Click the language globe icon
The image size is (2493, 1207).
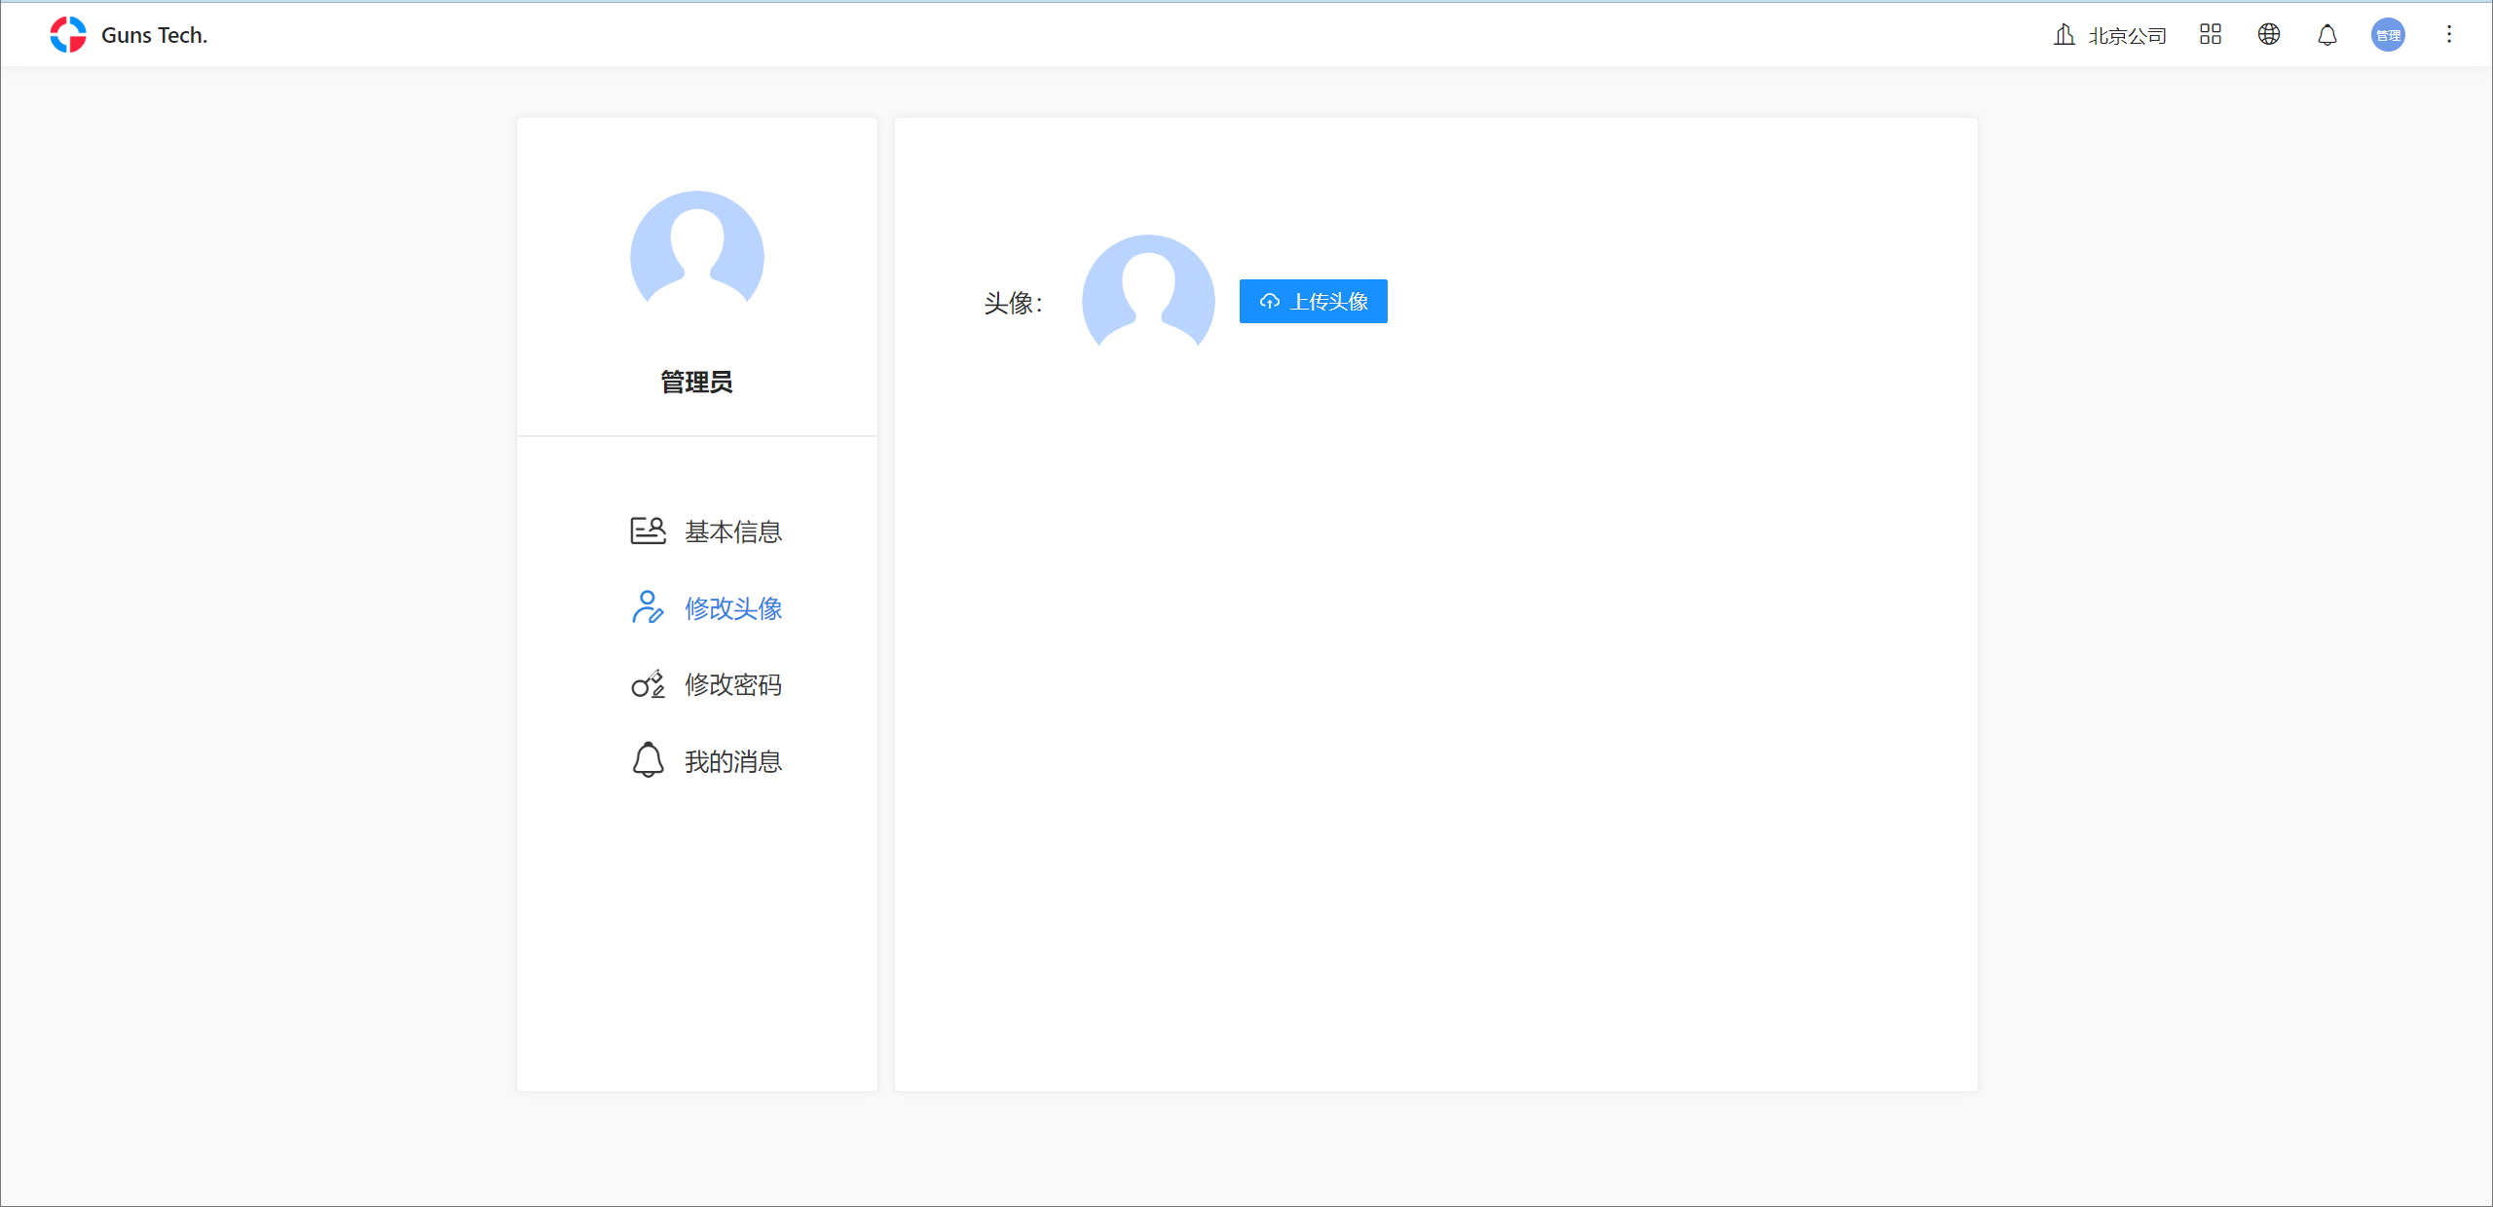coord(2268,35)
